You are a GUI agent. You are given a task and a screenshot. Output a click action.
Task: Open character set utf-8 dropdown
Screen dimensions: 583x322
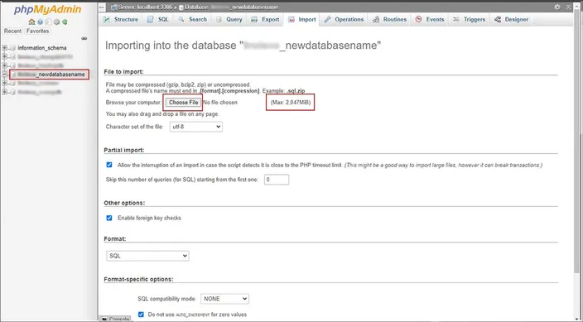tap(196, 127)
